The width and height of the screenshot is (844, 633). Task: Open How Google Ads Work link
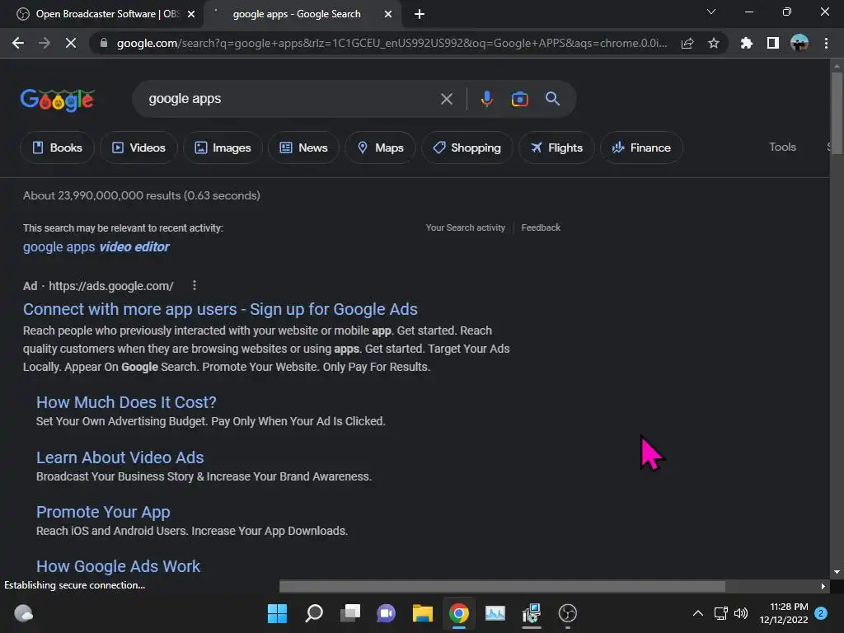[118, 566]
